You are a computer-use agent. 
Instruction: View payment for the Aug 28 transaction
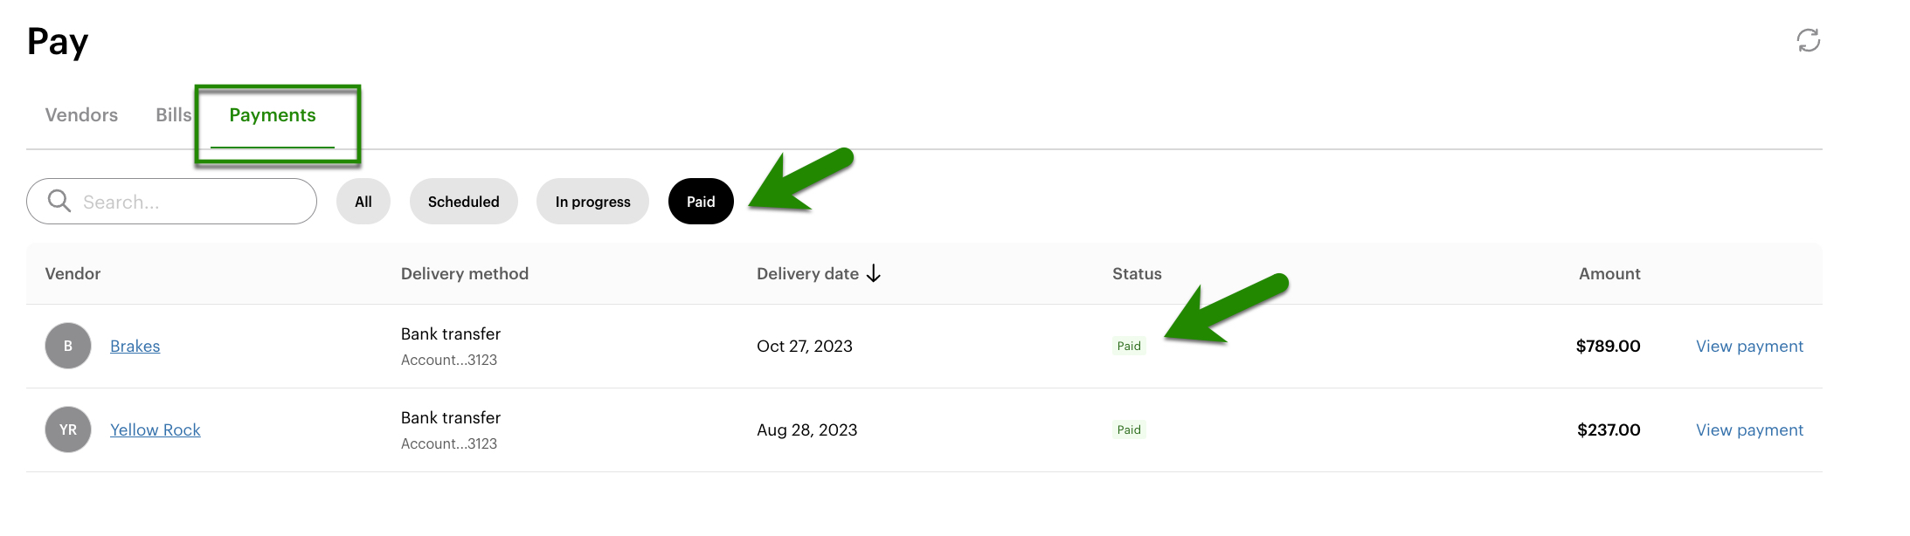1748,429
